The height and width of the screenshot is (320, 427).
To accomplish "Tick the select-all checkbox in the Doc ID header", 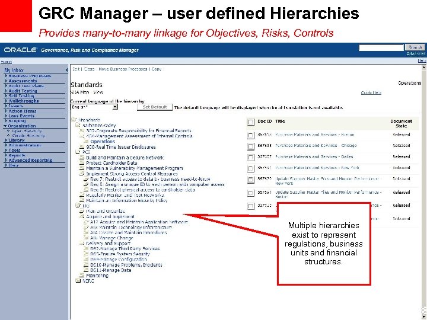I will [x=251, y=122].
